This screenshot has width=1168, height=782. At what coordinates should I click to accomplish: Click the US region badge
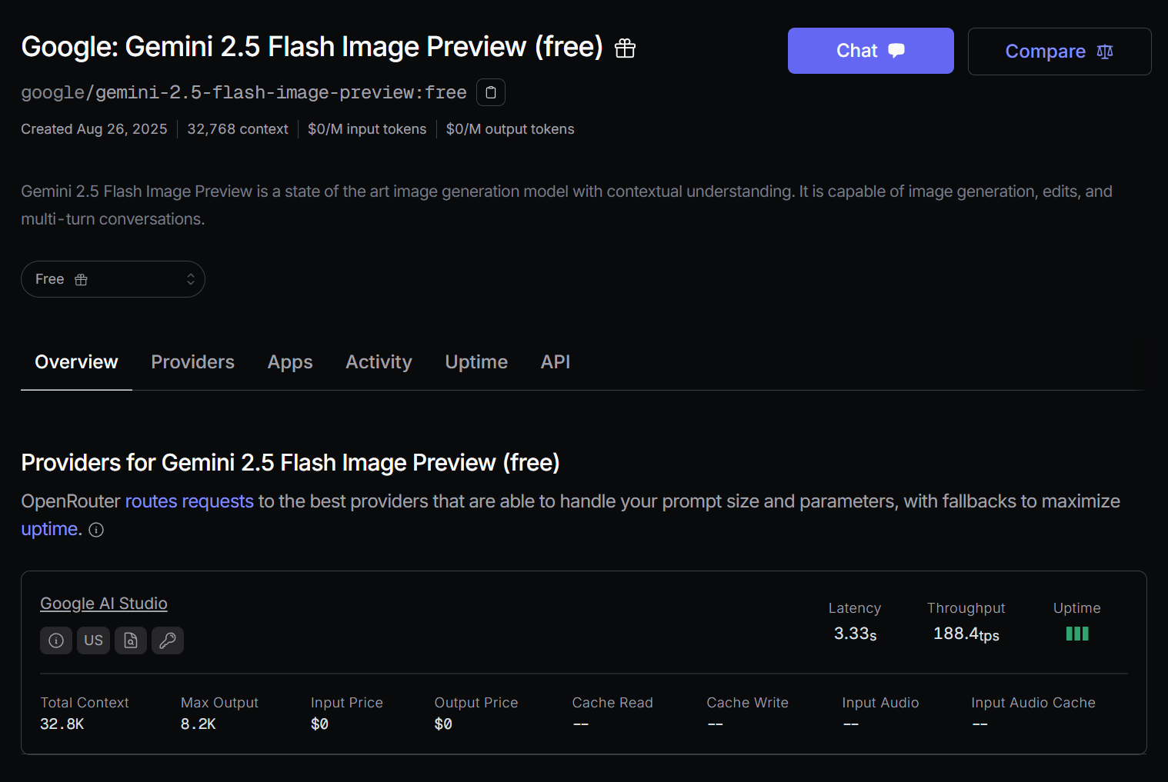(x=93, y=641)
